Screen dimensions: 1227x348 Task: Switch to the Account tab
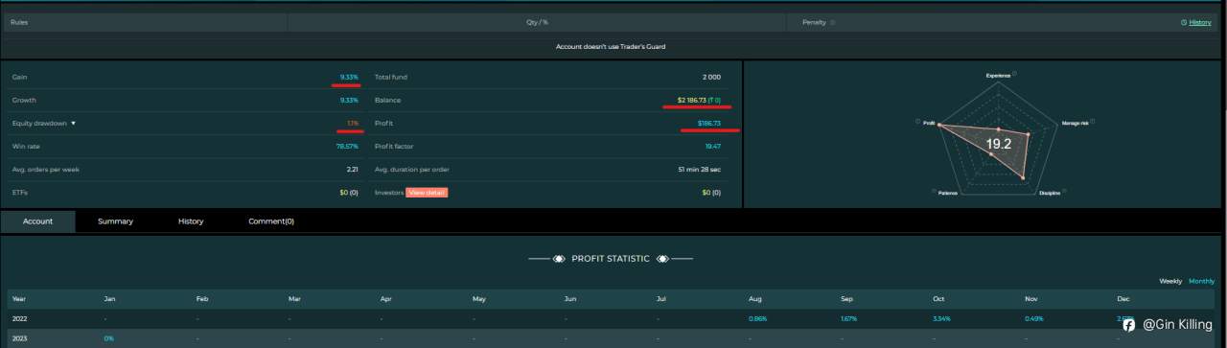(x=38, y=221)
